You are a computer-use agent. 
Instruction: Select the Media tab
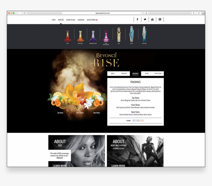[147, 74]
